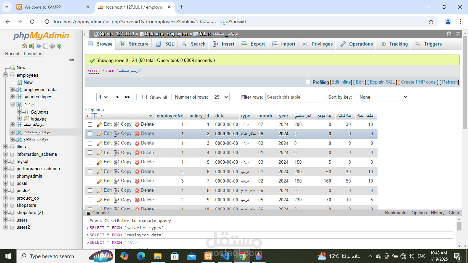This screenshot has height=263, width=468.
Task: Go to the Export tab
Action: (253, 44)
